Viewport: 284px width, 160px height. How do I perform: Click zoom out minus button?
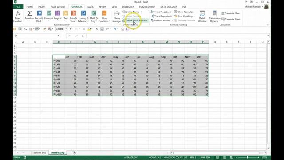pos(237,157)
